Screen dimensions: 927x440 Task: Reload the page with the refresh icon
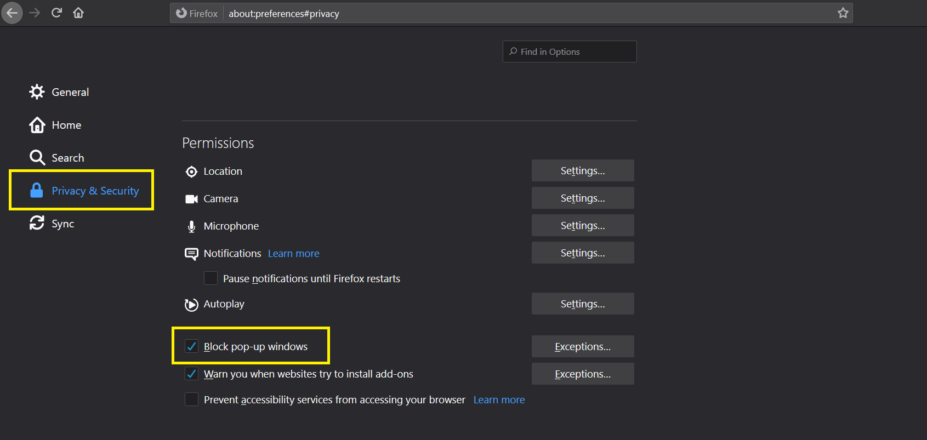pos(56,13)
